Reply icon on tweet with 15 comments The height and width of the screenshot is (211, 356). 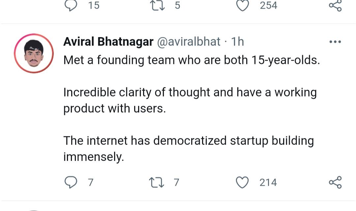pyautogui.click(x=71, y=5)
